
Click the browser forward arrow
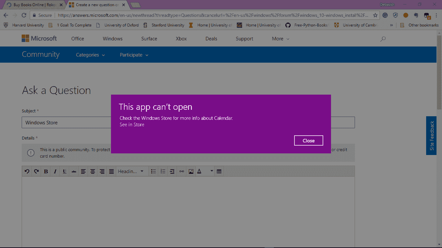point(15,15)
